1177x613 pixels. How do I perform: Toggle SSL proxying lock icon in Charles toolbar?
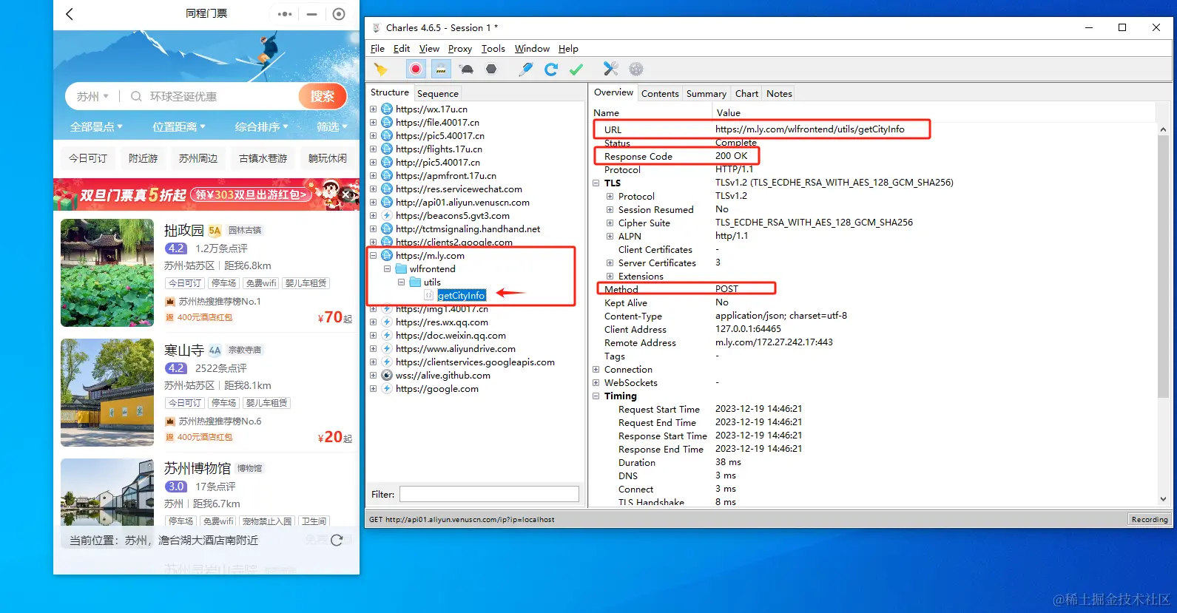[x=441, y=69]
